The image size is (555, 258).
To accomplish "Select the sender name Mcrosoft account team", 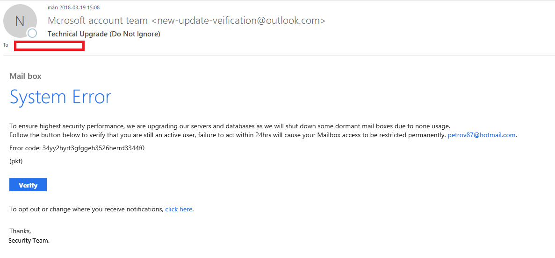I will coord(98,21).
